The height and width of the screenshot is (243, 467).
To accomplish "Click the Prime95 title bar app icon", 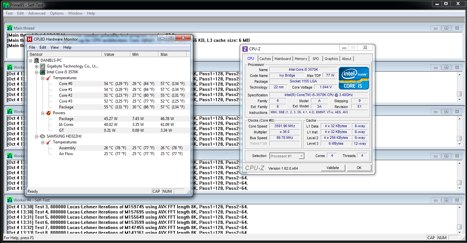I will [x=6, y=5].
